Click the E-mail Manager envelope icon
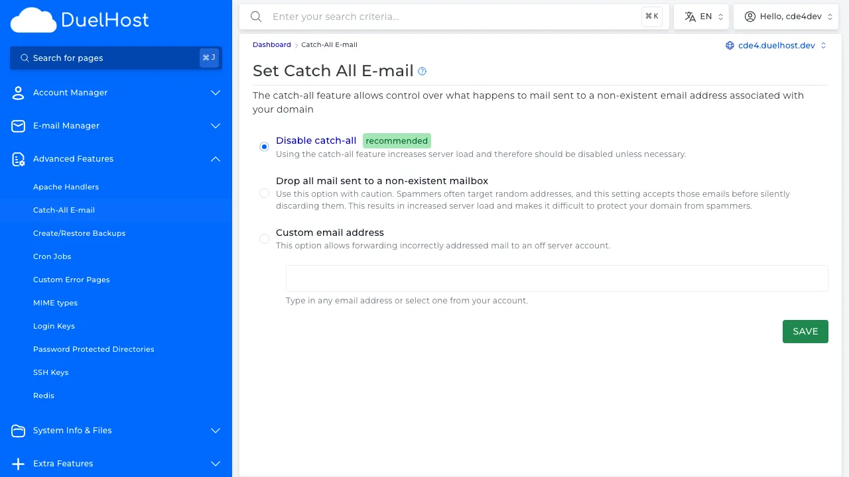This screenshot has height=477, width=849. tap(18, 126)
